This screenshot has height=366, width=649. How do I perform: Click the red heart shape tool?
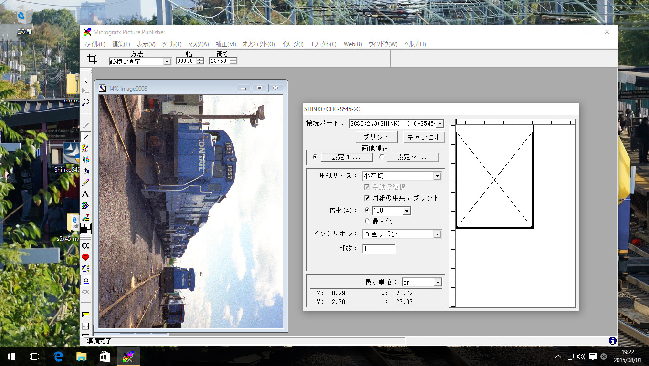pyautogui.click(x=86, y=257)
